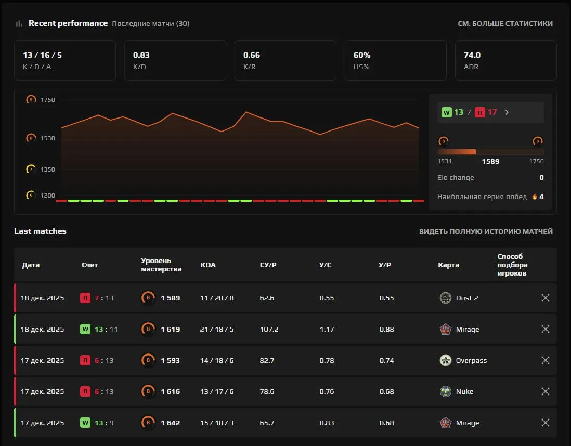
Task: Open СМ. БОЛЬШЕ СТАТИСТИКИ link
Action: 505,24
